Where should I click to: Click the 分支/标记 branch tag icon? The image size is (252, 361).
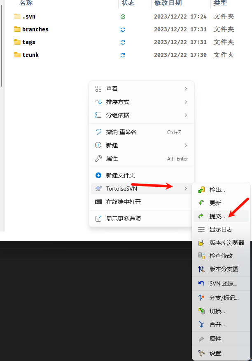(201, 298)
